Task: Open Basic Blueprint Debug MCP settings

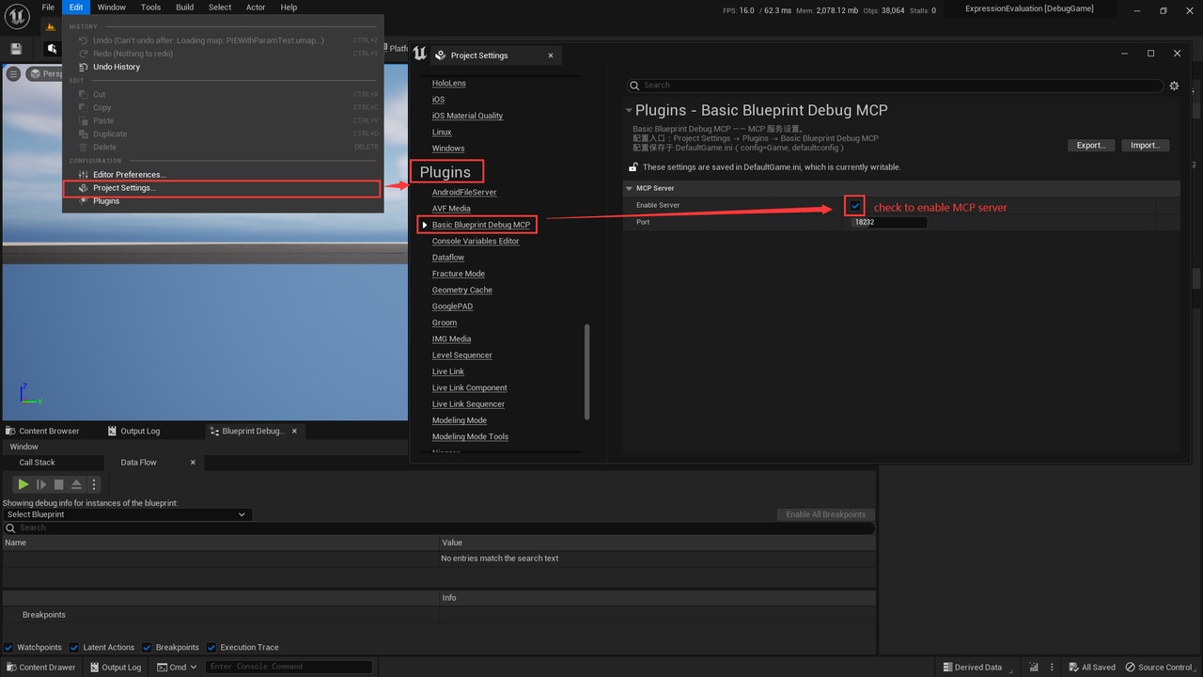Action: pos(481,225)
